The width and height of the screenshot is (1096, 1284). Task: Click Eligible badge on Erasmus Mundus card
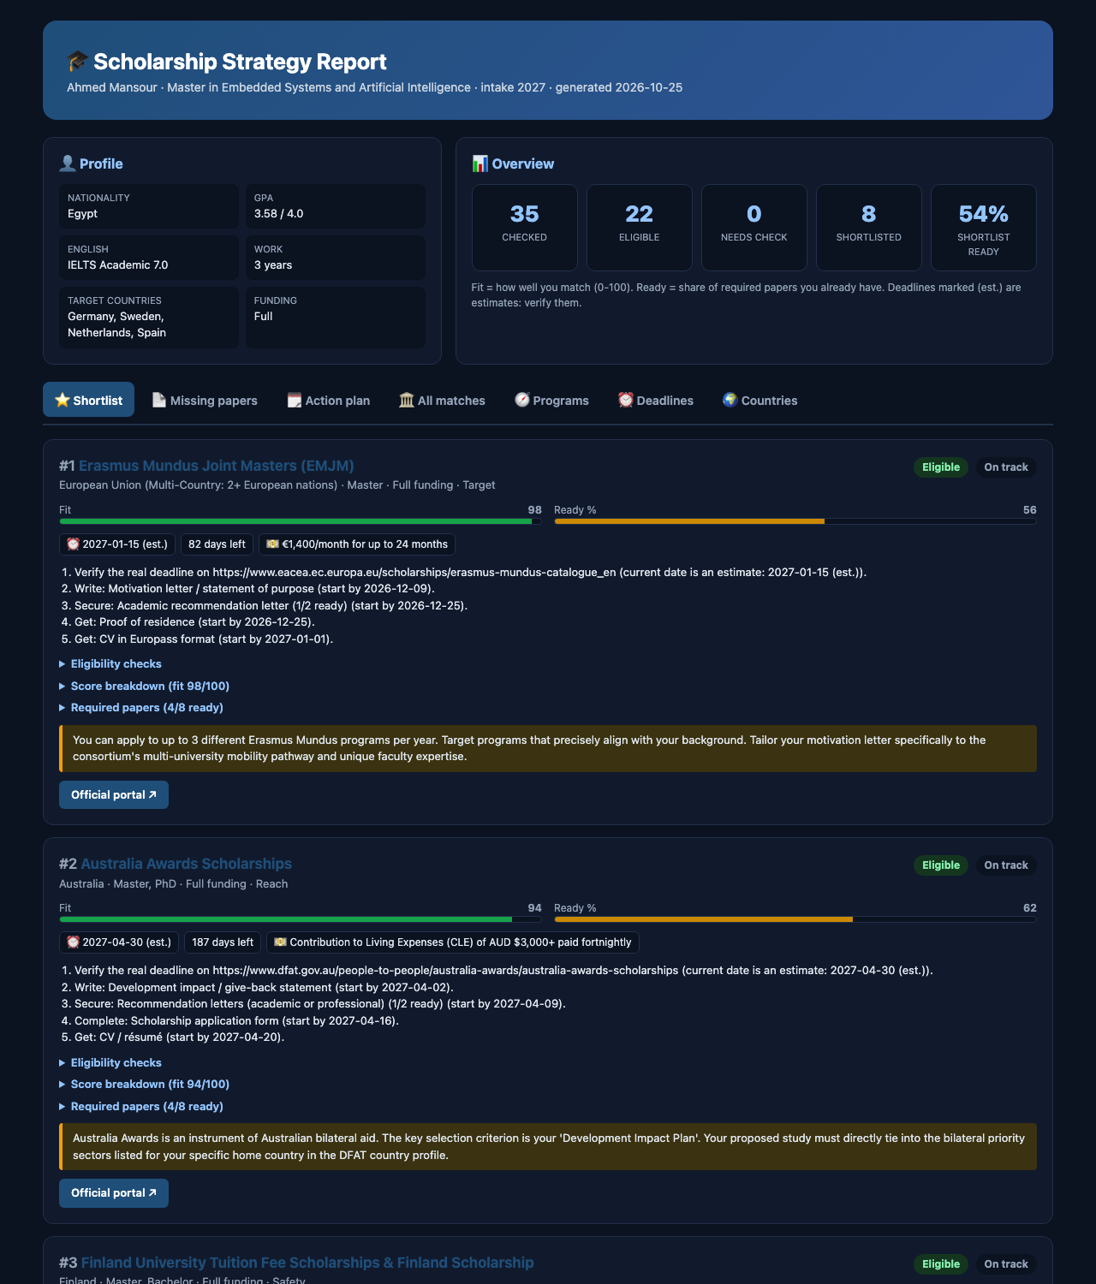(x=941, y=467)
